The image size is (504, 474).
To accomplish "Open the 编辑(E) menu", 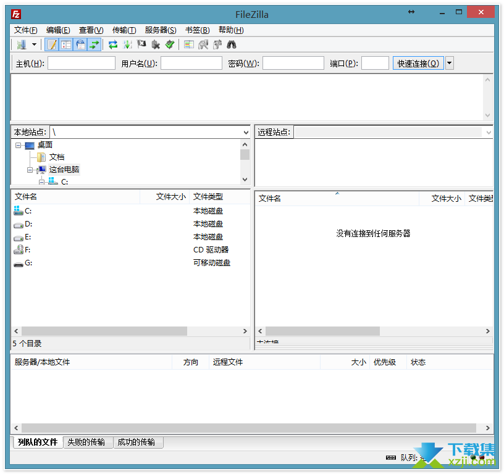I will 58,30.
